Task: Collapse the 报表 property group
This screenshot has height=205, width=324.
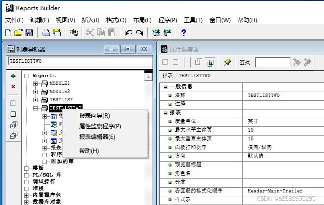Action: click(166, 113)
